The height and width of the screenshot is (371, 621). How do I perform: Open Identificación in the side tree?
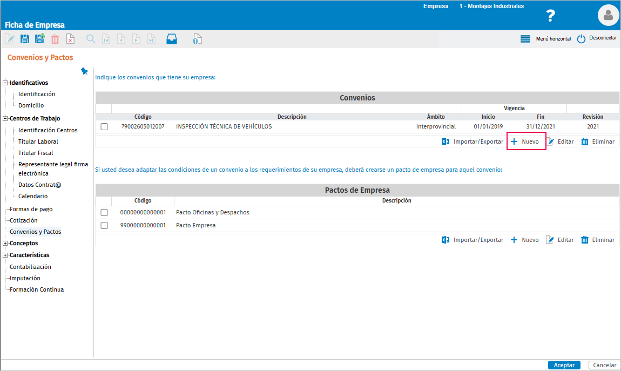(x=37, y=94)
